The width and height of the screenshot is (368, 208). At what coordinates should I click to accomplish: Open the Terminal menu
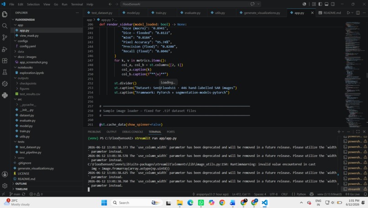coord(77,4)
